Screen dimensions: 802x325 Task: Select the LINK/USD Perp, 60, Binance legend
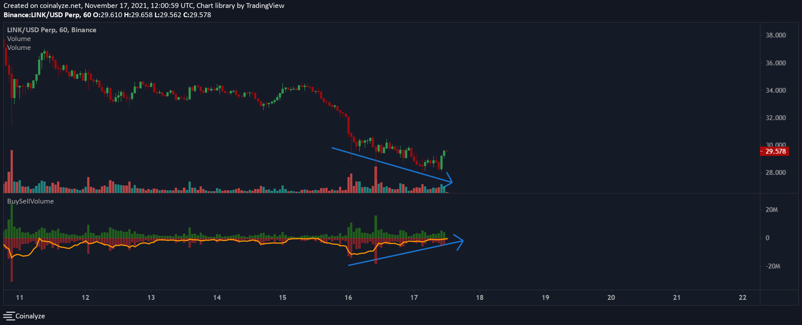point(52,30)
